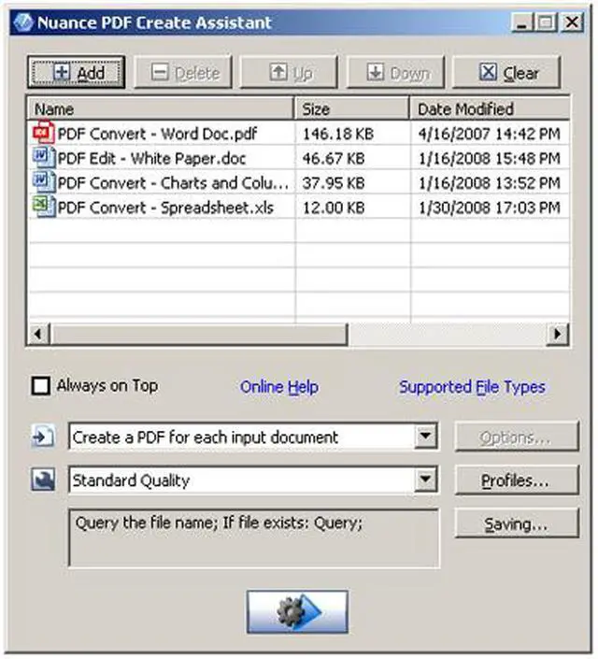This screenshot has width=598, height=659.
Task: Click the wrench profile icon
Action: [43, 480]
